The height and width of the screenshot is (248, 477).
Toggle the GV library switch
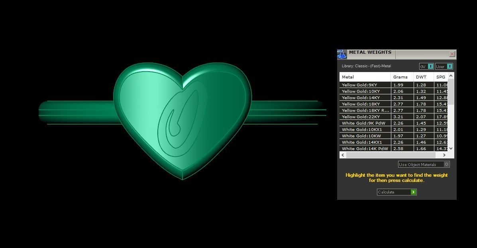click(426, 66)
